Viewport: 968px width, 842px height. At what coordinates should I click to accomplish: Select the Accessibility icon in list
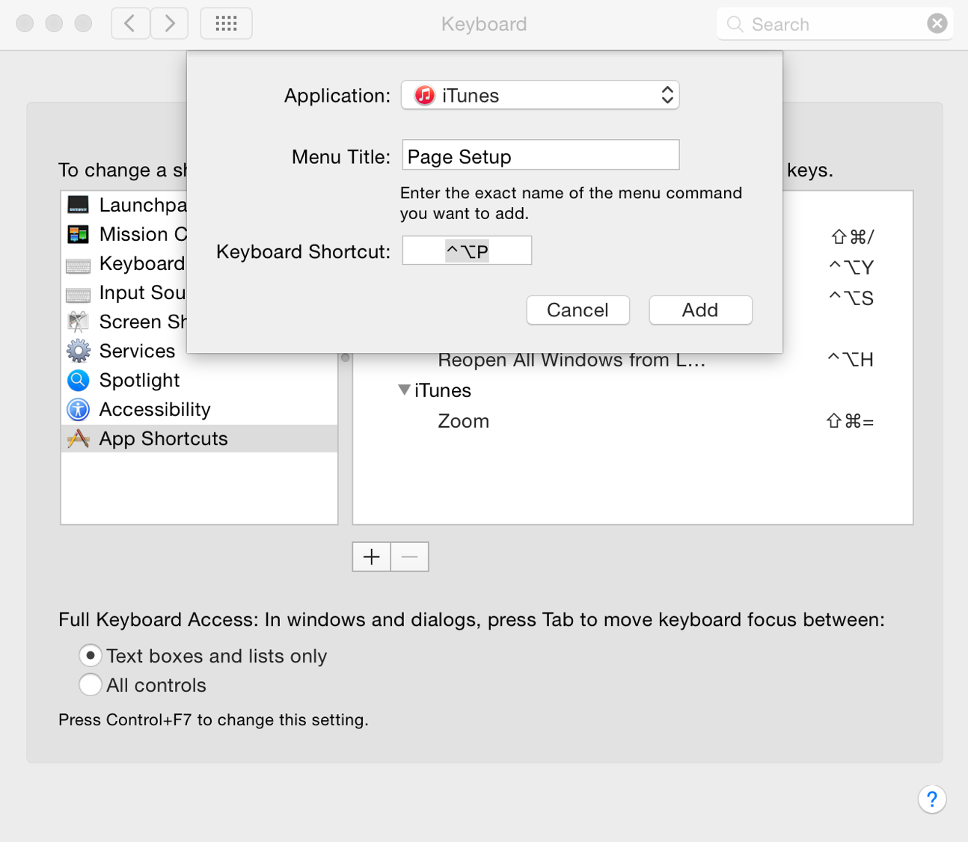78,409
